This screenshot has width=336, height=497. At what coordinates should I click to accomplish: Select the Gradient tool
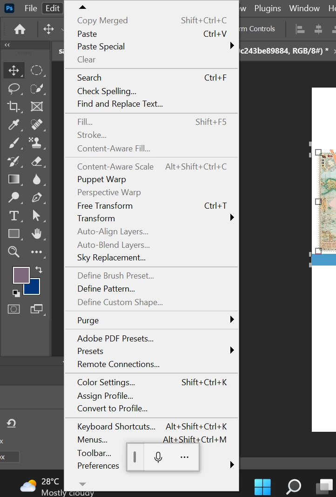coord(13,179)
